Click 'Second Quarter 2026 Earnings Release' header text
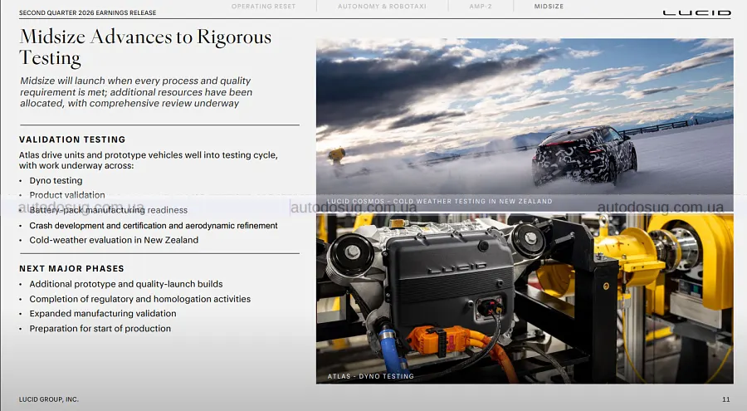The height and width of the screenshot is (411, 747). click(x=88, y=13)
